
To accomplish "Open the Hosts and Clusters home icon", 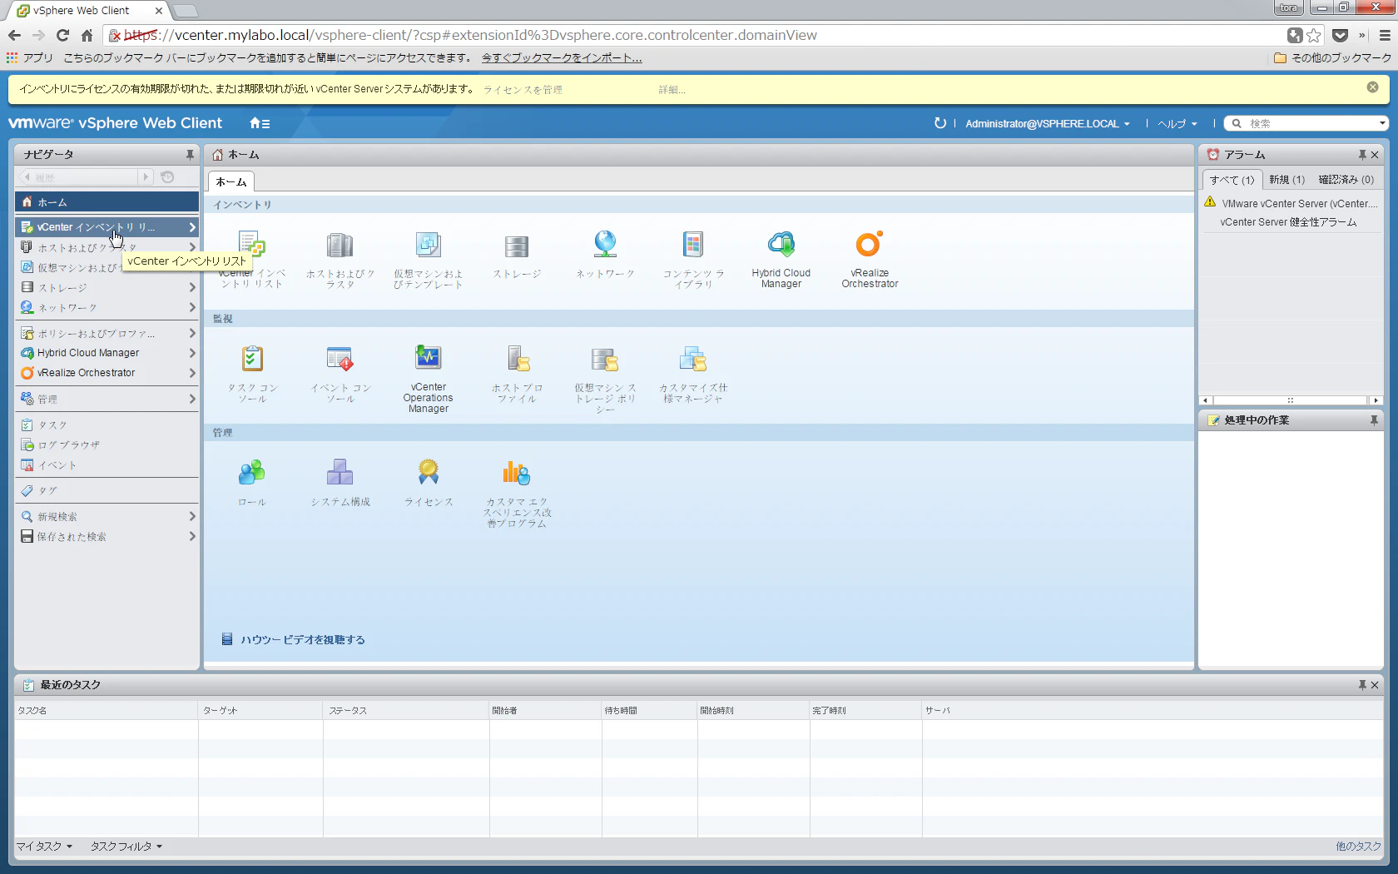I will [340, 245].
